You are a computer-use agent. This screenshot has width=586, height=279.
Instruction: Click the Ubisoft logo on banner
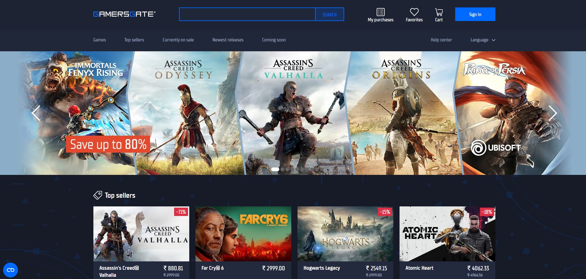click(495, 148)
